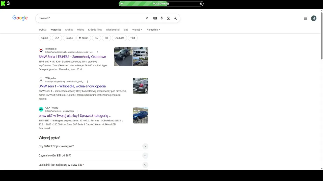Open the white BMW thumbnail from otomoto
The height and width of the screenshot is (181, 323).
(141, 52)
